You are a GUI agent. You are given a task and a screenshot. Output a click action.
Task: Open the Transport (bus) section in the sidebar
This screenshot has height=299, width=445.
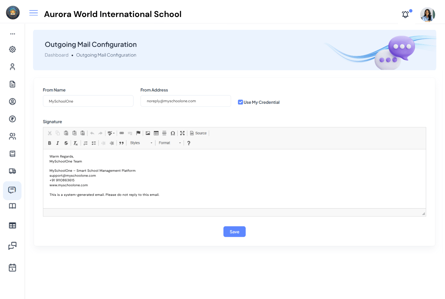point(12,171)
